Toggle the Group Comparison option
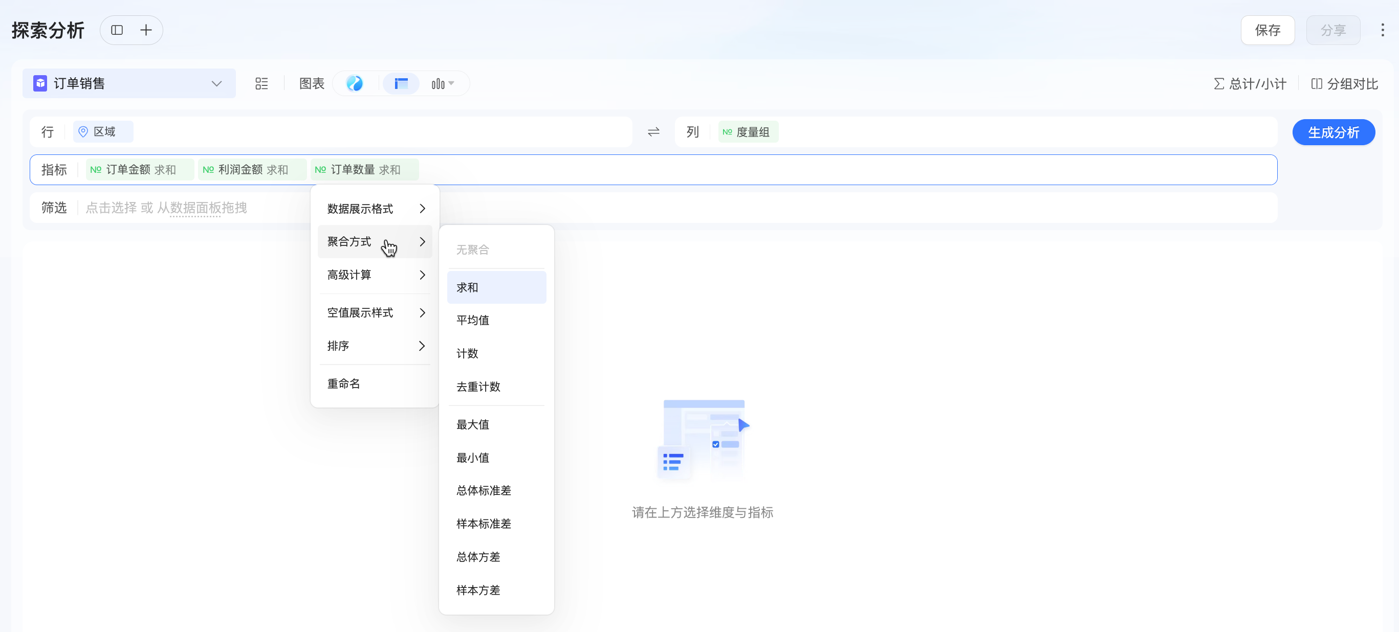This screenshot has height=632, width=1399. click(x=1344, y=84)
